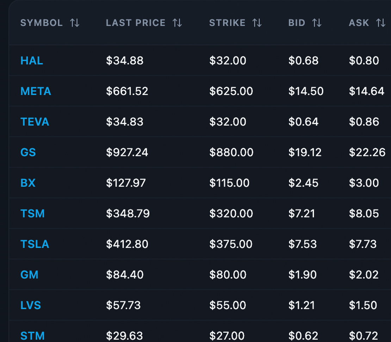Image resolution: width=391 pixels, height=342 pixels.
Task: Open the HAL ticker link
Action: point(31,61)
